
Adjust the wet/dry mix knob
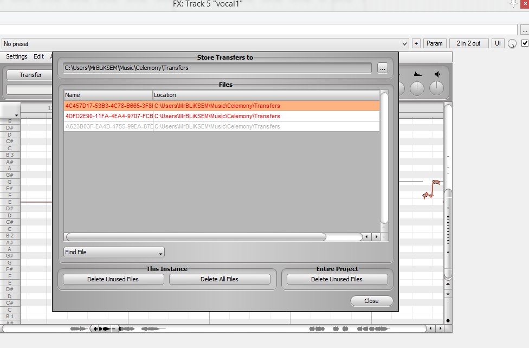(512, 44)
